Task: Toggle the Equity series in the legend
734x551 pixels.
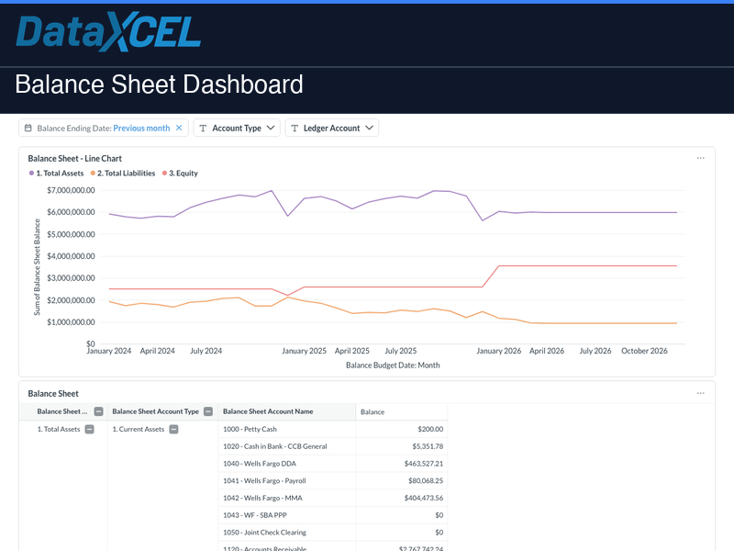Action: (183, 173)
